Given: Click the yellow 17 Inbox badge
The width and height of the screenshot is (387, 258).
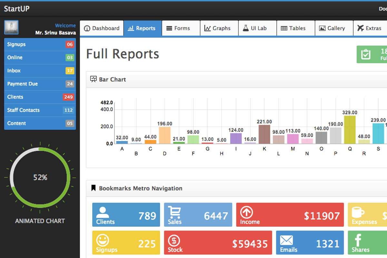Looking at the screenshot, I should 70,71.
